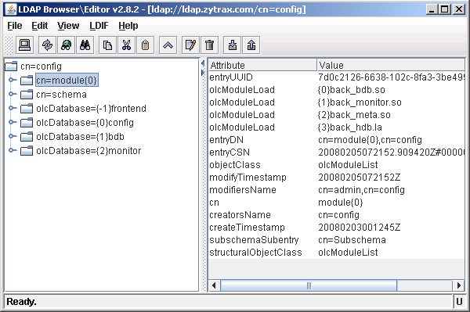Click the Connect computer toolbar icon
This screenshot has width=470, height=312.
24,45
